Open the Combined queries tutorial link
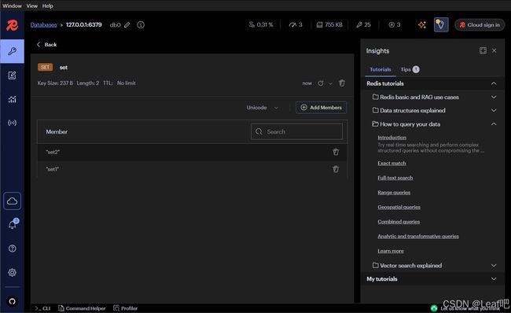Screen dimensions: 511x313 (x=399, y=222)
